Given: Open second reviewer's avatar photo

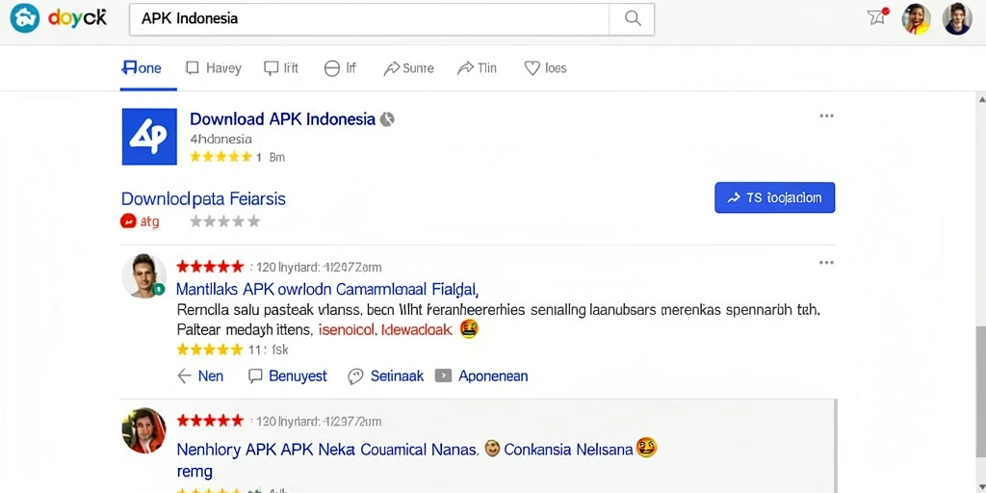Looking at the screenshot, I should point(143,430).
